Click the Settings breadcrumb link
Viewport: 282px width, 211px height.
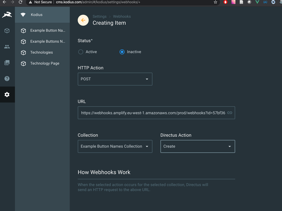tap(100, 17)
